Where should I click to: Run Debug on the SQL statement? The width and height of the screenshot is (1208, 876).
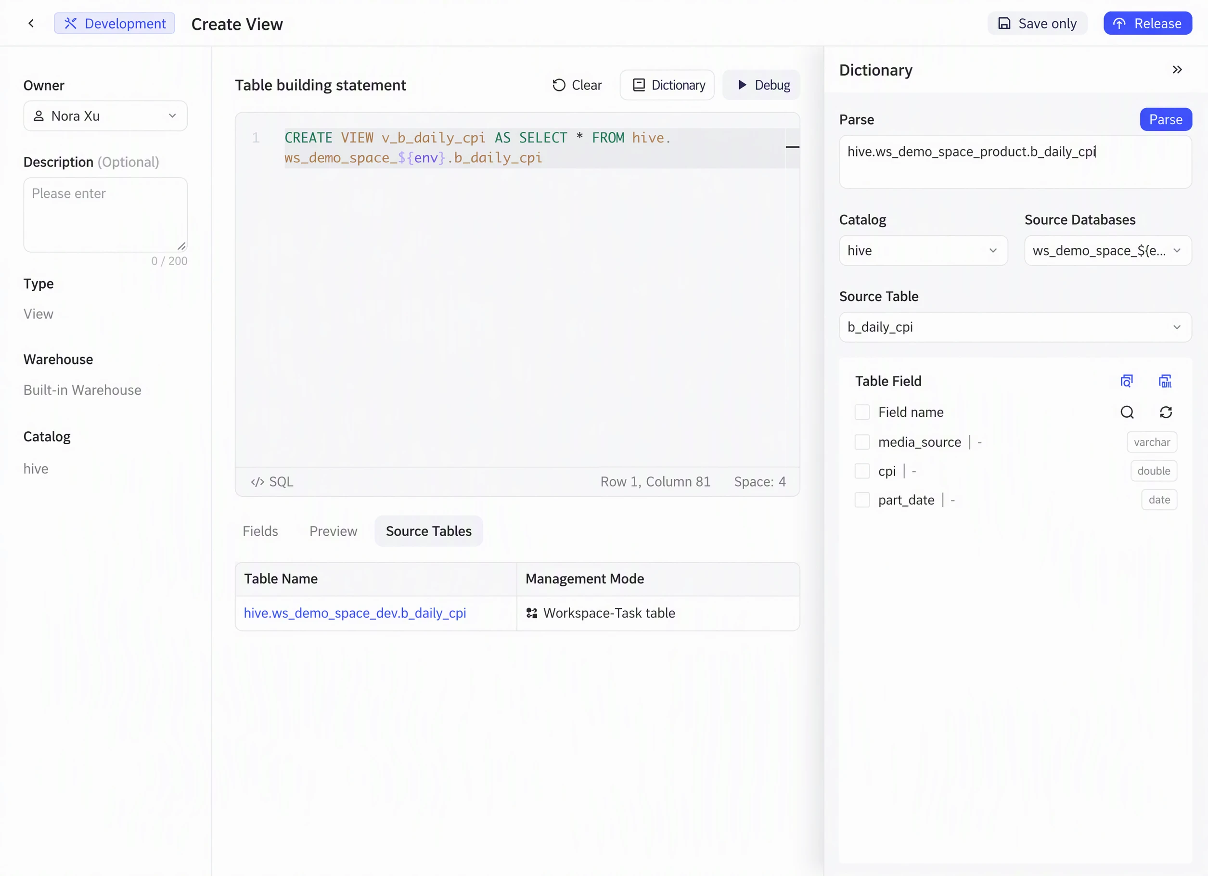[x=762, y=85]
